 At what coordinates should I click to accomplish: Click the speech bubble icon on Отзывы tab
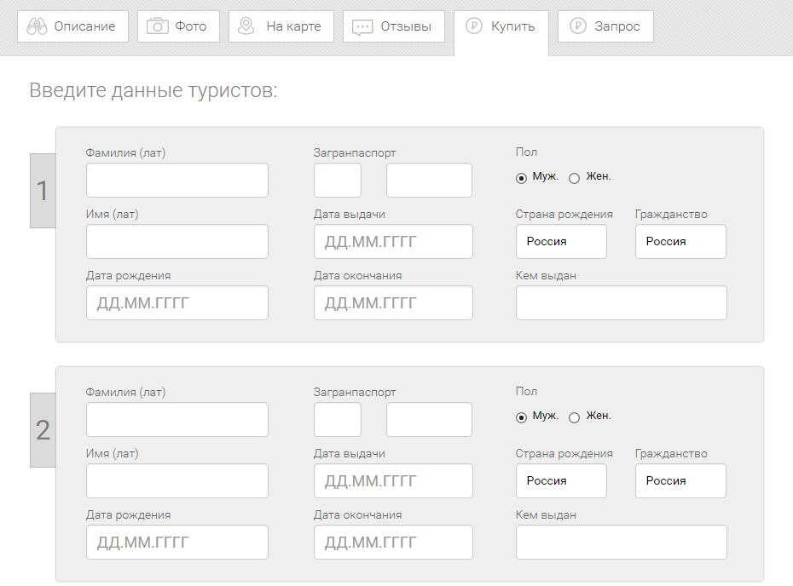click(362, 27)
